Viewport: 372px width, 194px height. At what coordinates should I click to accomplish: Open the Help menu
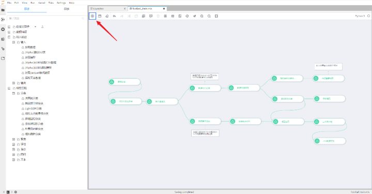point(71,3)
